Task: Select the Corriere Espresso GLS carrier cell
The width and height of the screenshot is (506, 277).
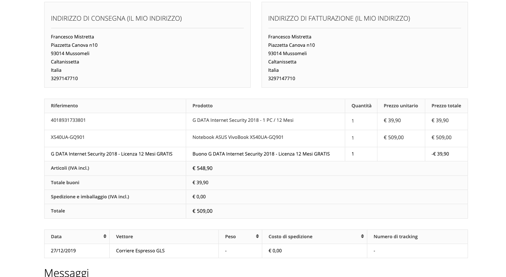Action: [x=140, y=251]
